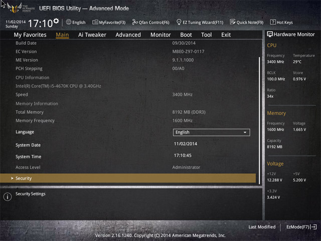The image size is (321, 241).
Task: Click the settings gear next to the clock
Action: click(56, 21)
